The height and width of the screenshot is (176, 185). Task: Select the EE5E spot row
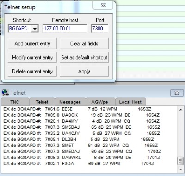(77, 109)
